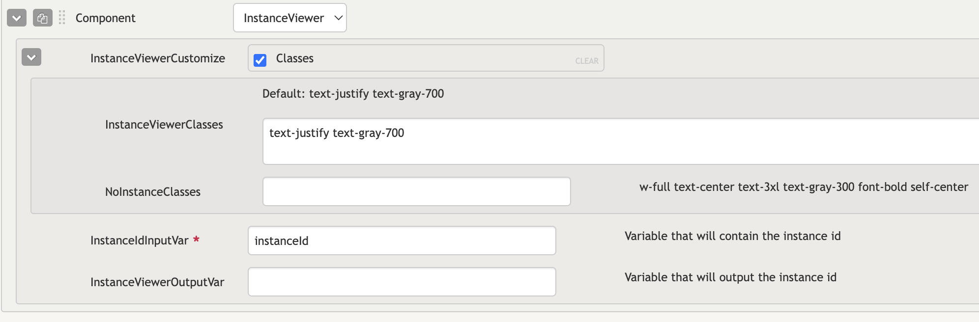Image resolution: width=979 pixels, height=322 pixels.
Task: Collapse the InstanceViewerCustomize section chevron
Action: pyautogui.click(x=31, y=57)
